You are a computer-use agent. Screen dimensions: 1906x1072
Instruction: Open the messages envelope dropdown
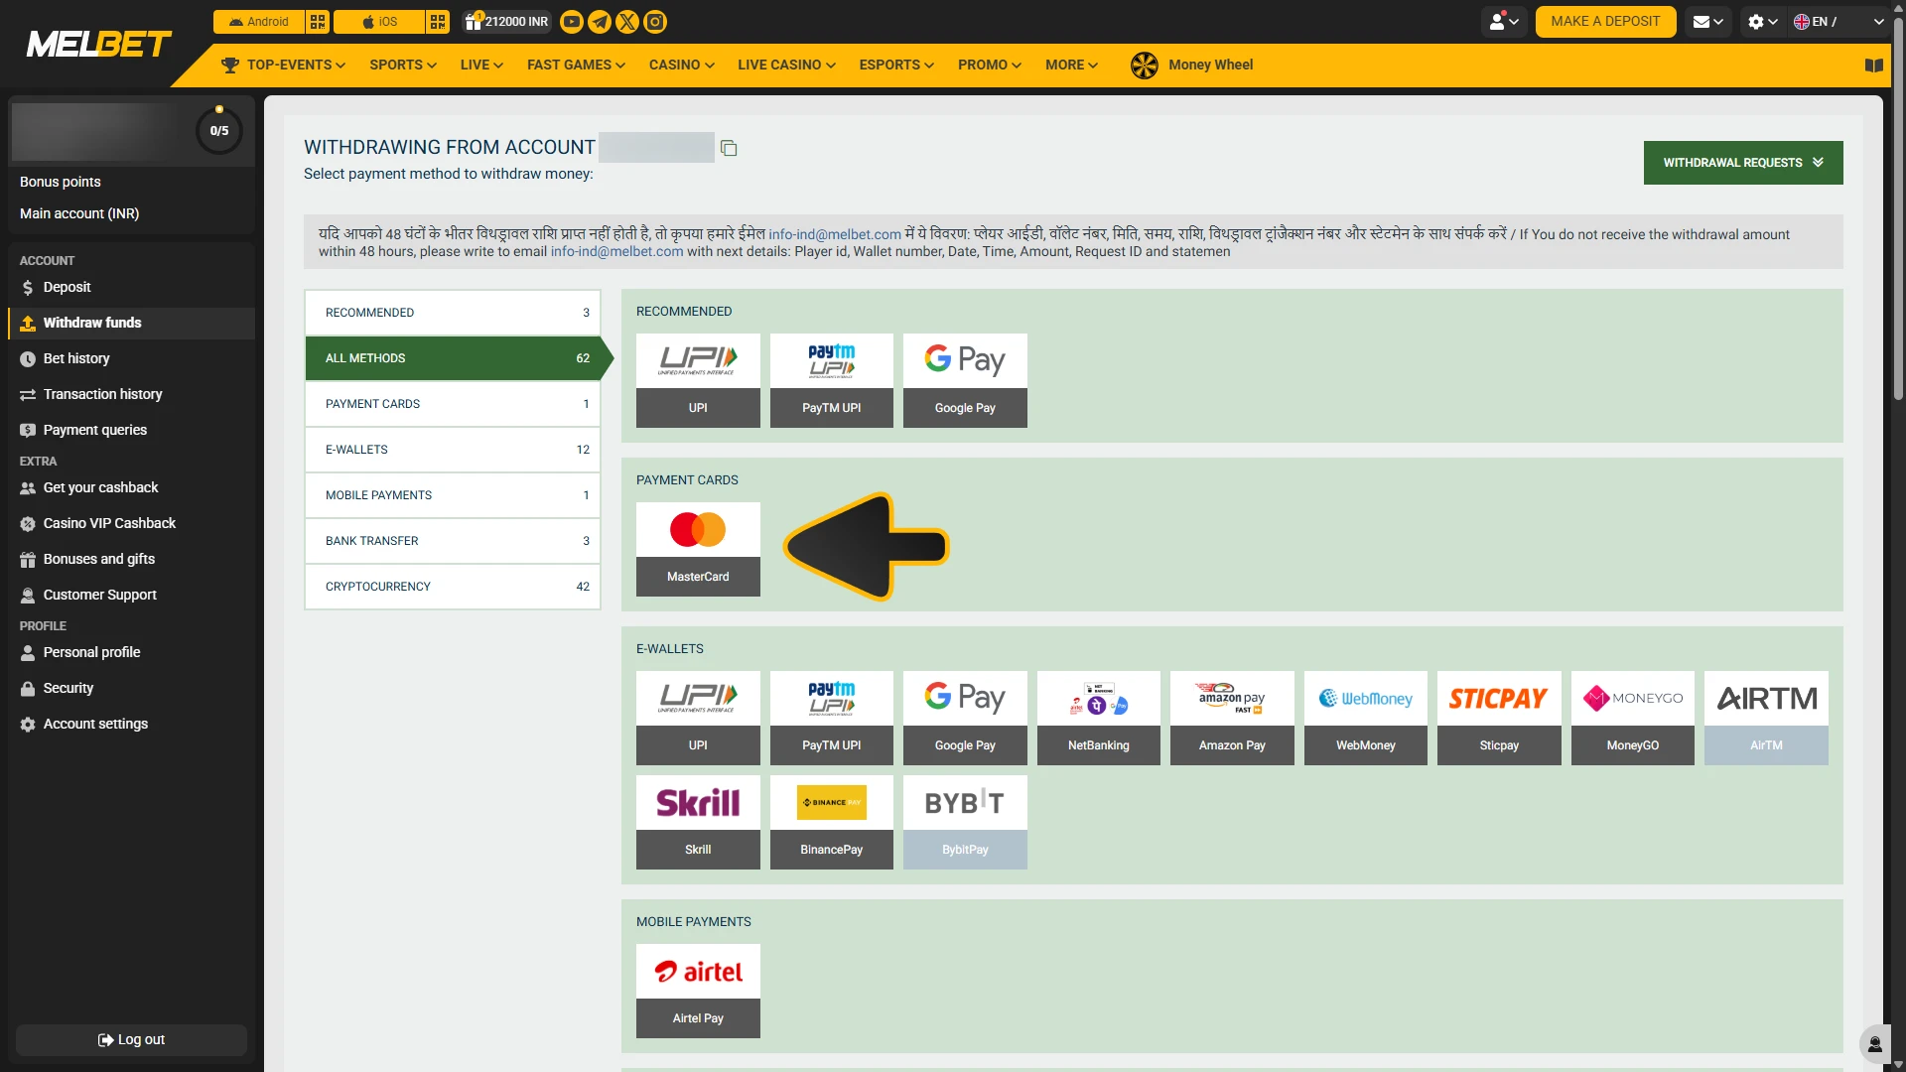(1707, 22)
